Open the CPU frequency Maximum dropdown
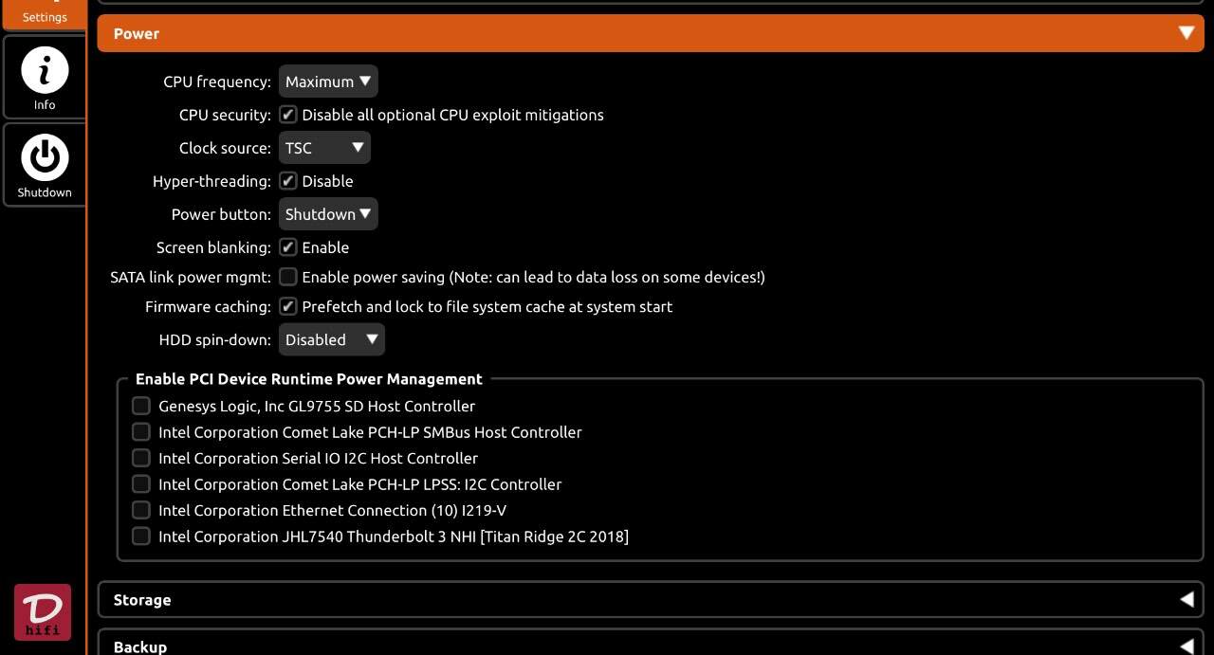1214x655 pixels. click(x=328, y=82)
